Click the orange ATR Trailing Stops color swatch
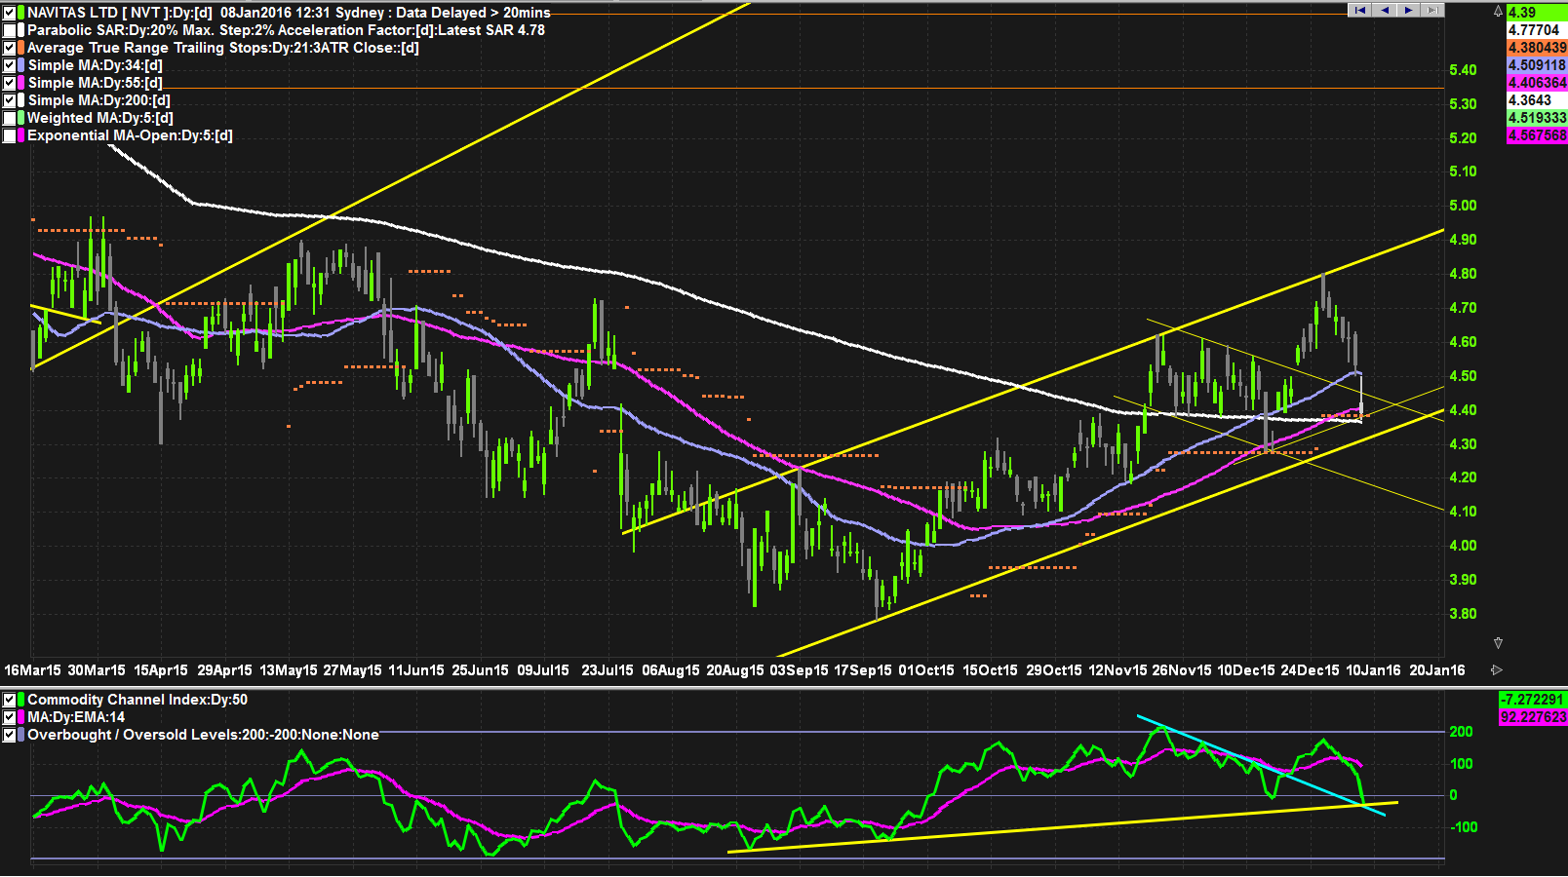 (20, 48)
